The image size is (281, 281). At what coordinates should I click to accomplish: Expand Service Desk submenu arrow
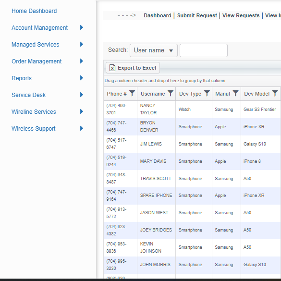[x=82, y=95]
